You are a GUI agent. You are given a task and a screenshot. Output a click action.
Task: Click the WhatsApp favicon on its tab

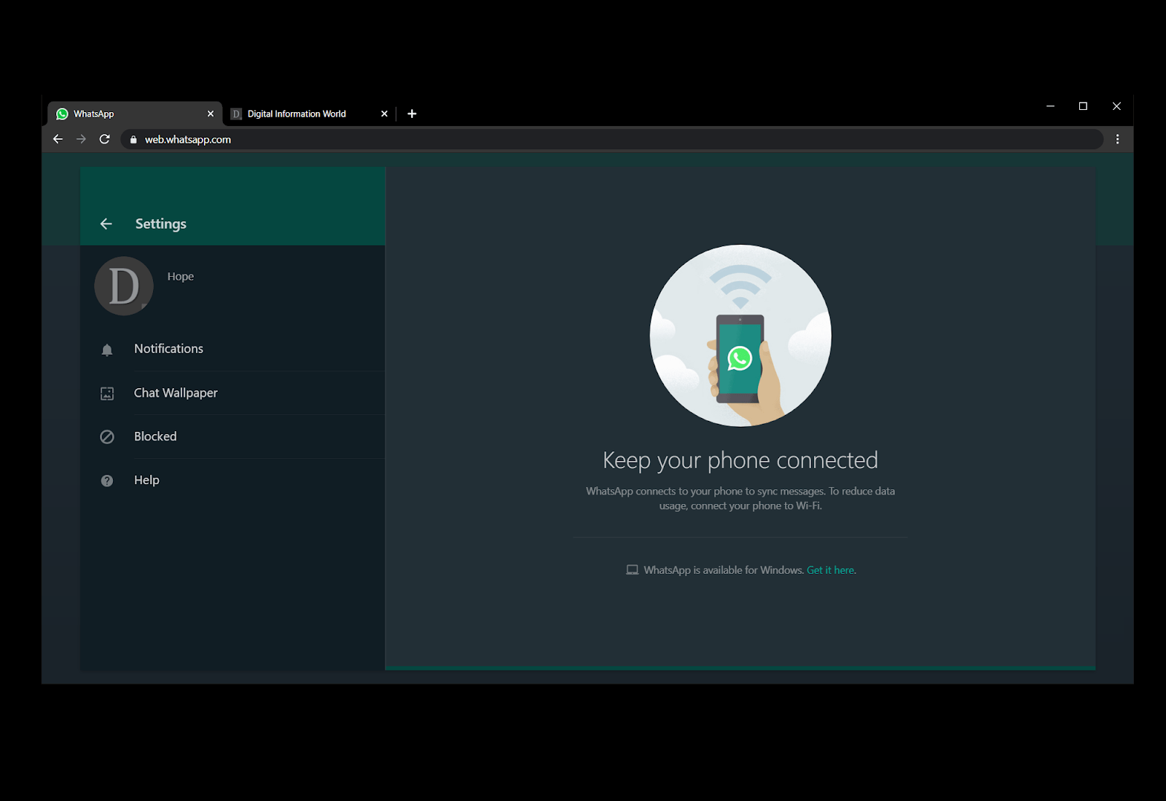(63, 114)
